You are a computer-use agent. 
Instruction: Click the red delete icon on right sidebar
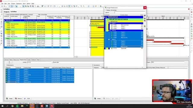(191, 12)
